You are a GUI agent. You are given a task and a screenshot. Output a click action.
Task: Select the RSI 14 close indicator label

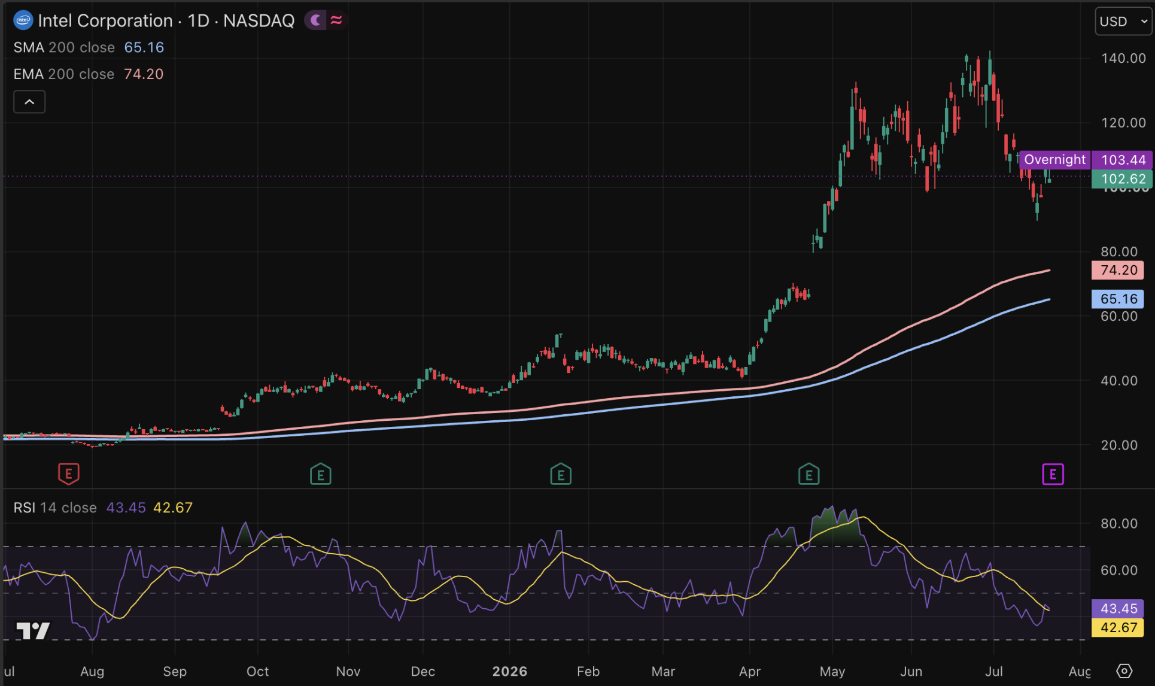click(x=55, y=508)
